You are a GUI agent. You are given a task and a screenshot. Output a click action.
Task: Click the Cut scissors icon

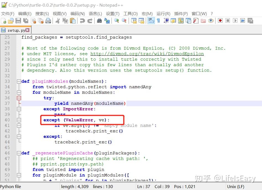[x=58, y=21]
